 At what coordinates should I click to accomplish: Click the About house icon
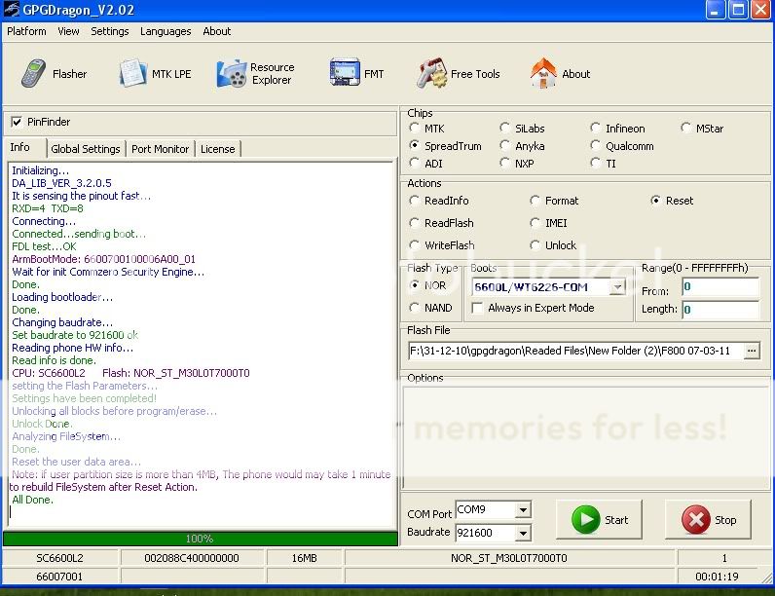click(543, 73)
